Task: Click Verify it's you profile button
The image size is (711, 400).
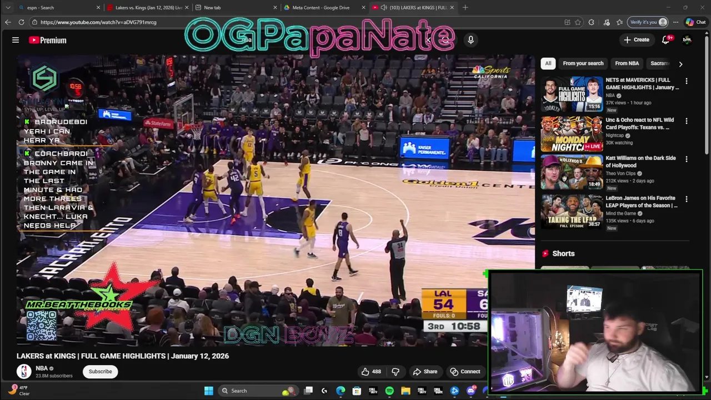Action: click(648, 22)
